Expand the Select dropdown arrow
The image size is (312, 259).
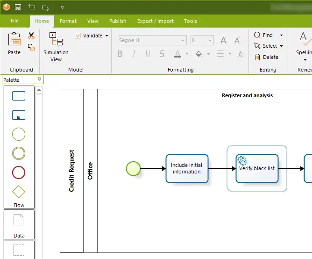[x=281, y=46]
